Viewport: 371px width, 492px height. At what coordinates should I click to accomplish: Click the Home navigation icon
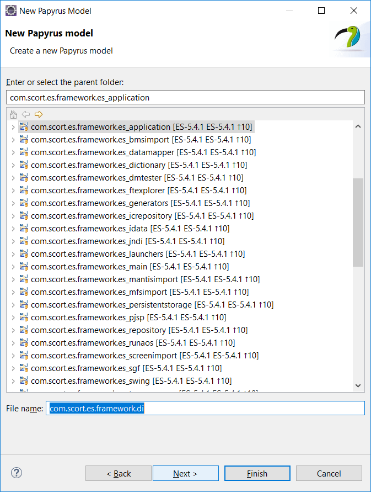click(x=14, y=114)
